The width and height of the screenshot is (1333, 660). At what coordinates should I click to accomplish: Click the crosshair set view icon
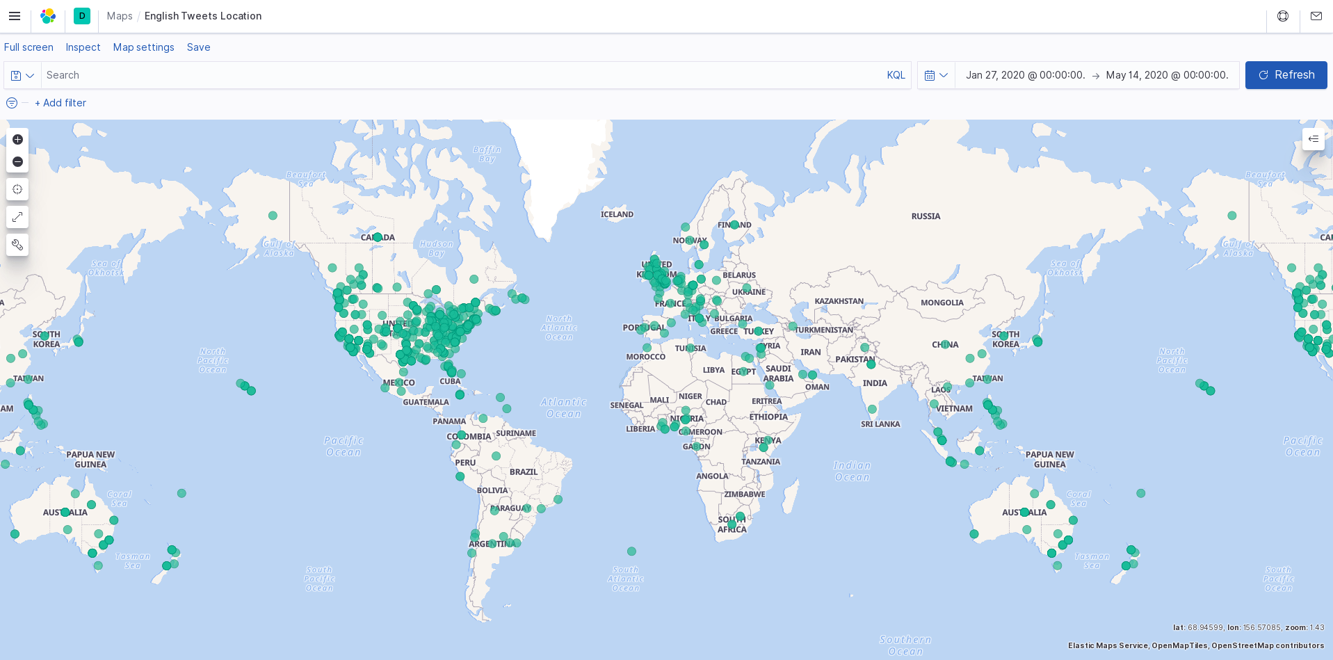[x=17, y=189]
